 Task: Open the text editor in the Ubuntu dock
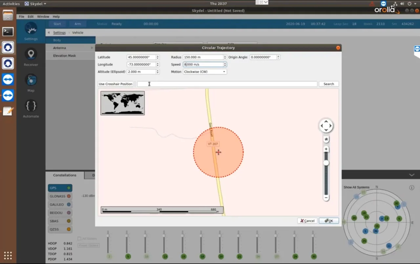[x=8, y=111]
